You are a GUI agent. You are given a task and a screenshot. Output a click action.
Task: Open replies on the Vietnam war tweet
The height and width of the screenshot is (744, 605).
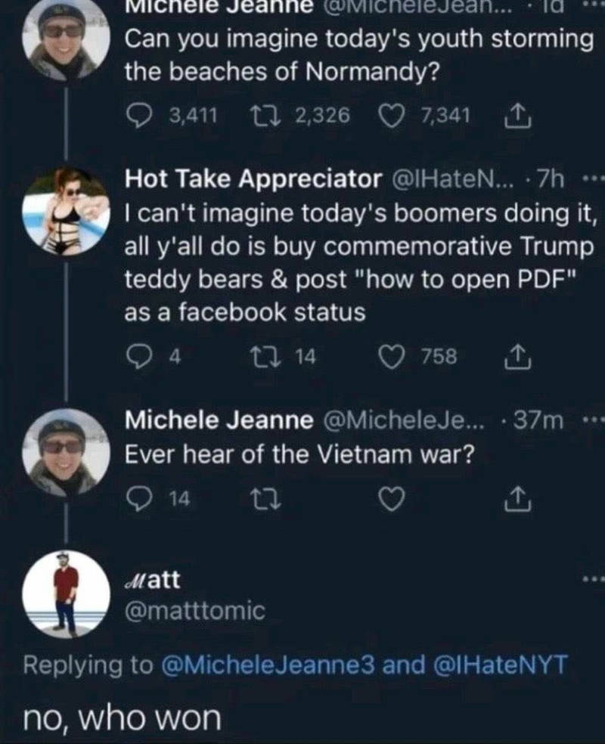[x=138, y=499]
